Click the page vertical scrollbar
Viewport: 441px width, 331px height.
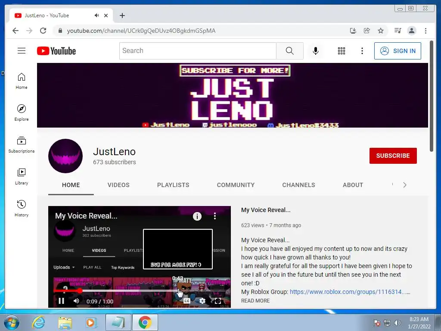point(432,96)
